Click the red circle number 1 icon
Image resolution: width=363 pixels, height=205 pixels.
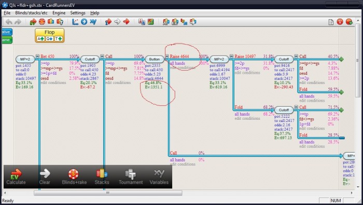point(340,22)
